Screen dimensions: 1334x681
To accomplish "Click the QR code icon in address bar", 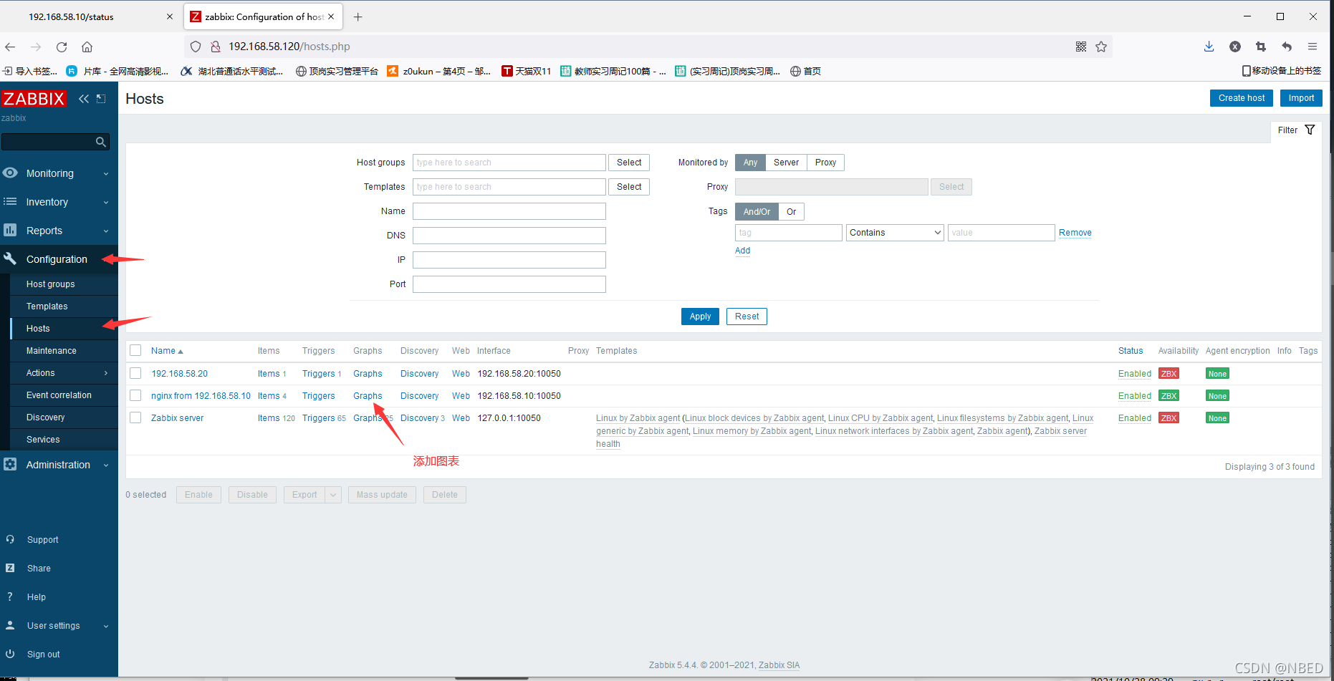I will point(1081,47).
